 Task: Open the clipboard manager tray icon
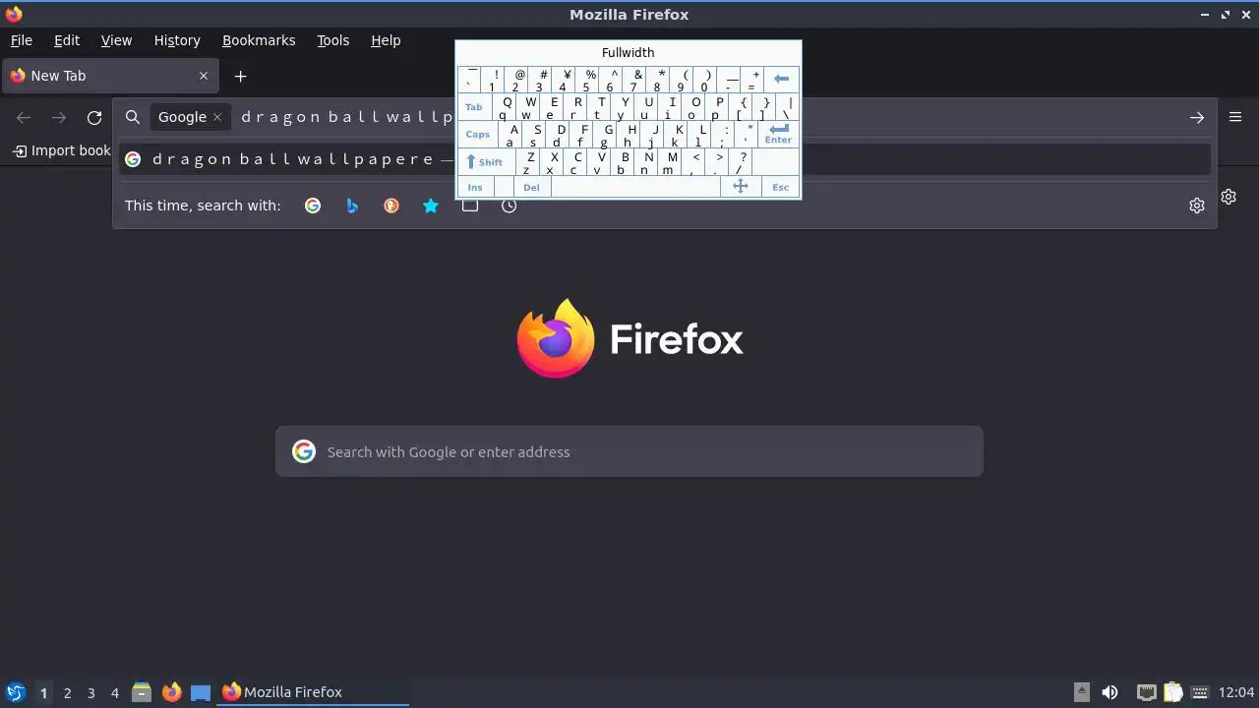pyautogui.click(x=1172, y=692)
